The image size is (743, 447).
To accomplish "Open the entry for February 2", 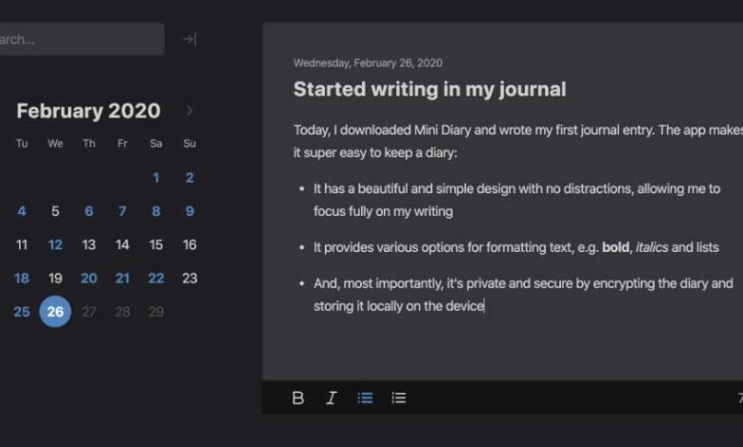I will coord(190,178).
